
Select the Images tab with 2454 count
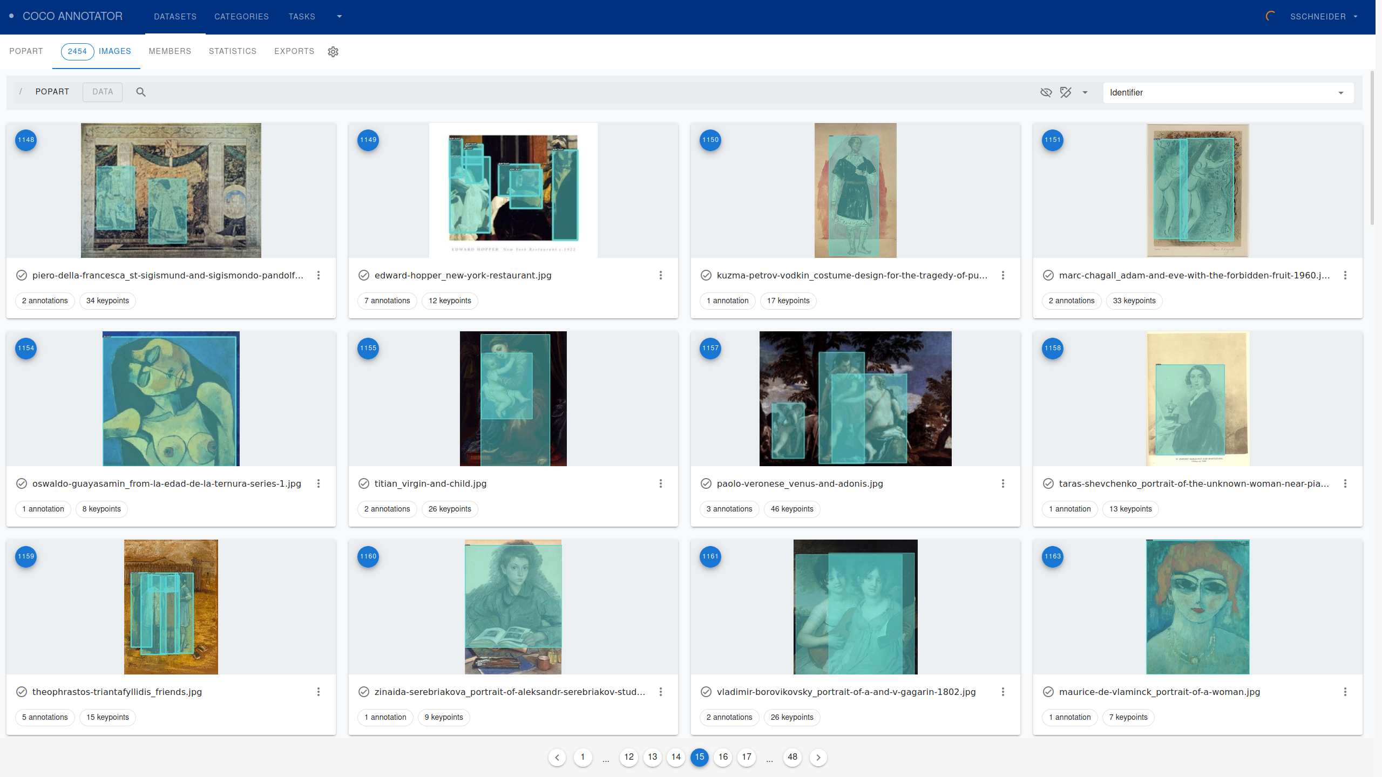pos(96,51)
